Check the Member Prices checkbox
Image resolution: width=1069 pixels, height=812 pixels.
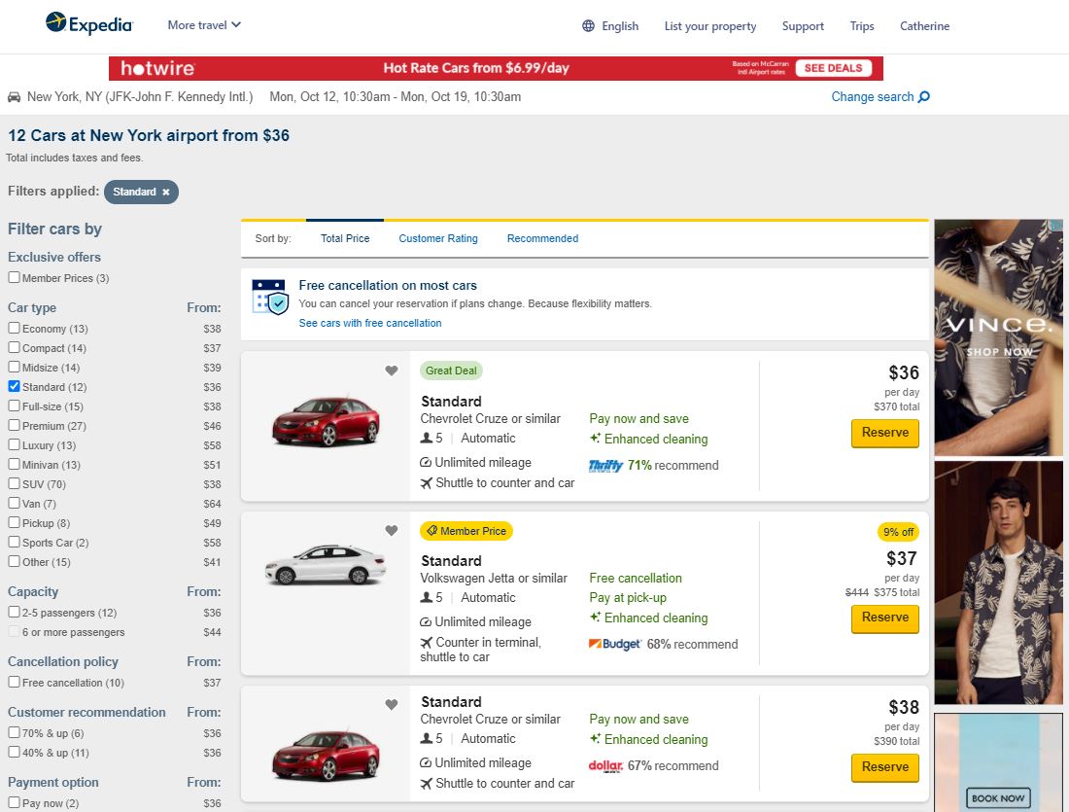pyautogui.click(x=14, y=278)
